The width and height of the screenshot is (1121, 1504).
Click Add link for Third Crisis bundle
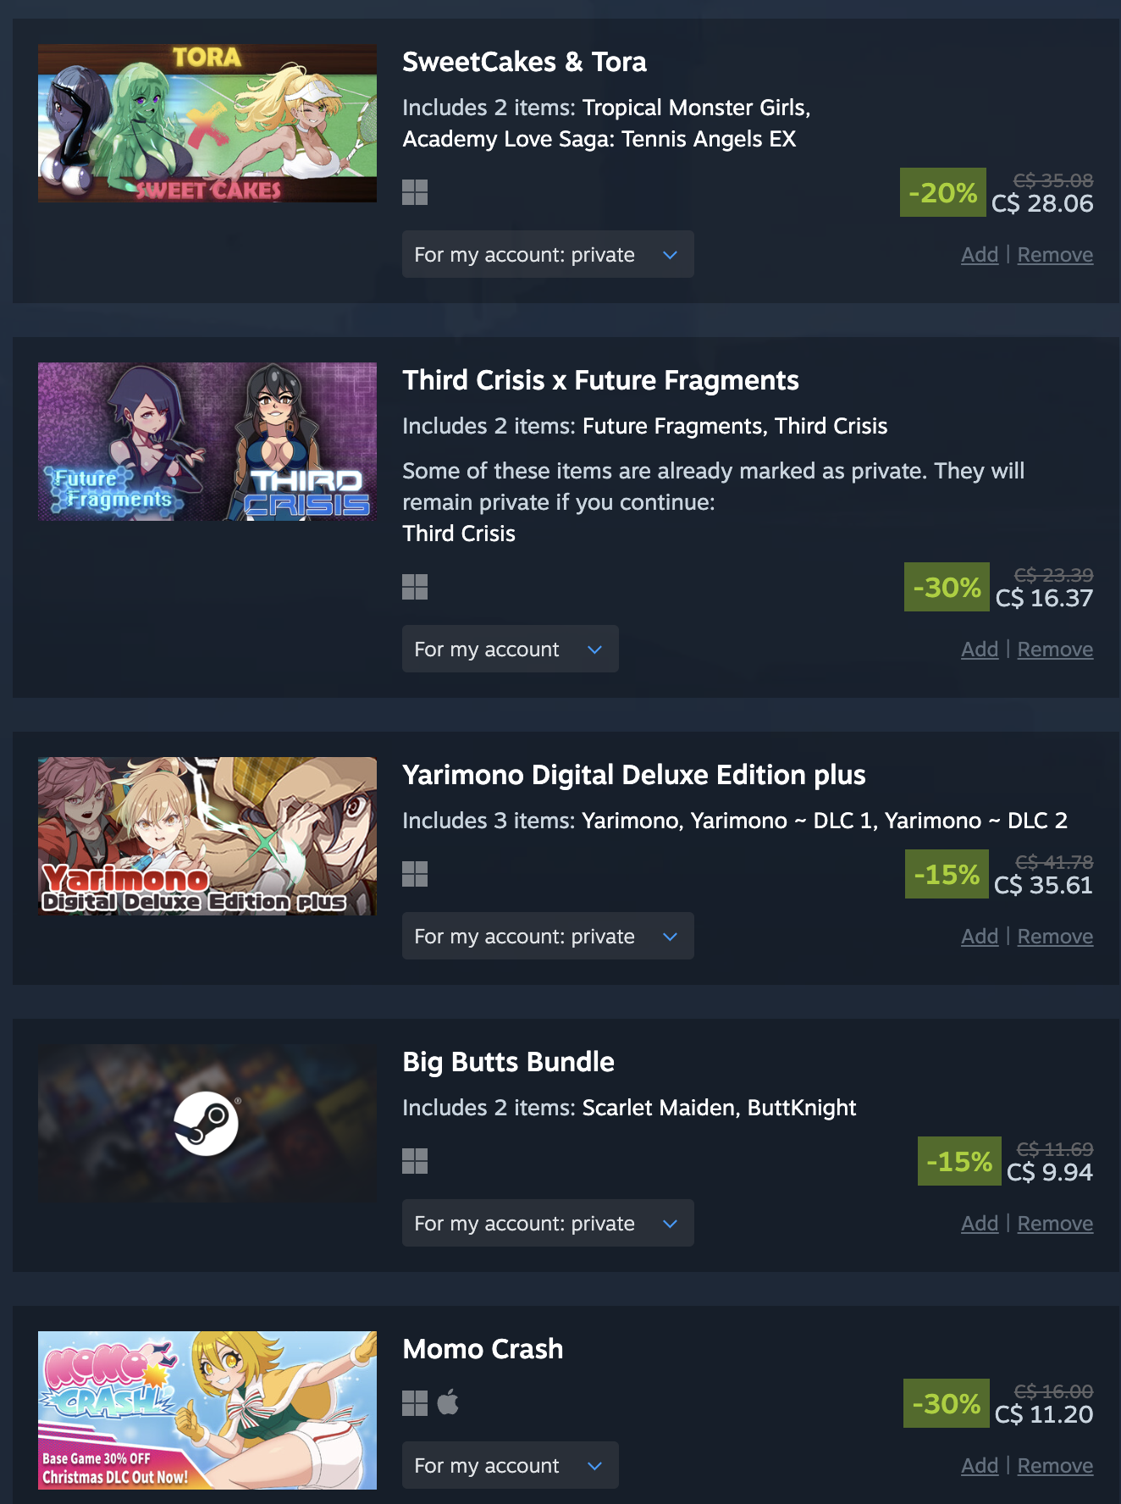tap(980, 650)
